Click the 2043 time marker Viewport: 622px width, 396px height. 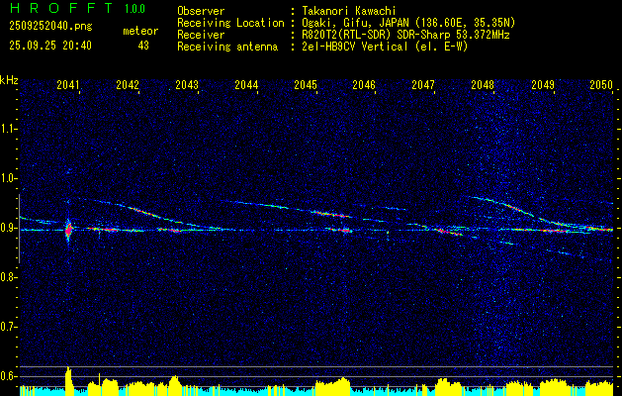pyautogui.click(x=187, y=85)
